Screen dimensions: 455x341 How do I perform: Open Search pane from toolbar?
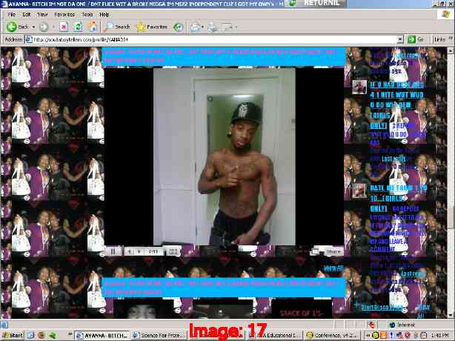click(x=116, y=27)
